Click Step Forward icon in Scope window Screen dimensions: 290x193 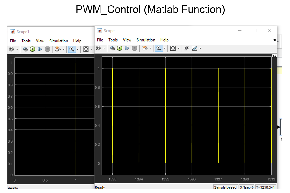[127, 48]
